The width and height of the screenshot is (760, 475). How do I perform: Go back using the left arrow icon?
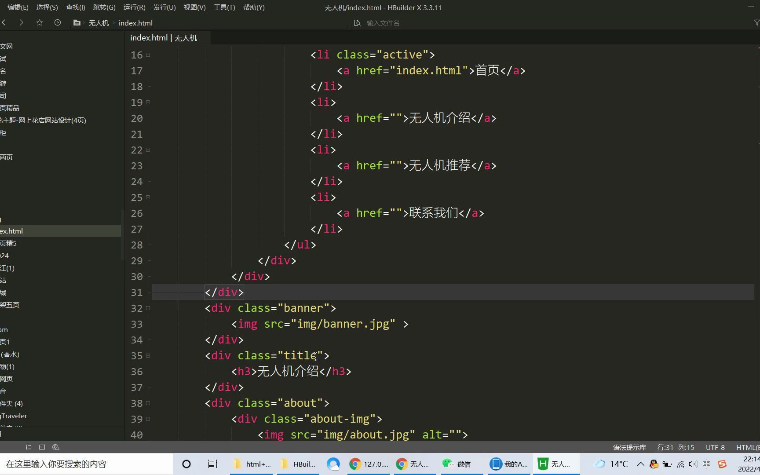pyautogui.click(x=4, y=23)
